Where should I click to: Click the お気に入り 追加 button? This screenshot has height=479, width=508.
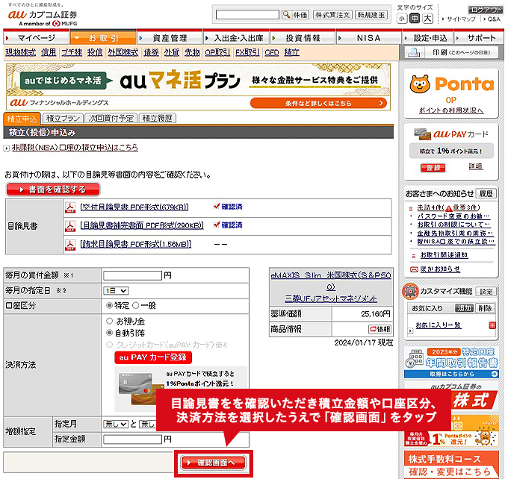coord(464,308)
